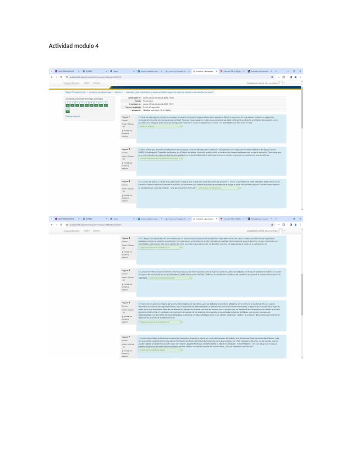The image size is (352, 470).
Task: Expand user menu arrow in lower screenshot
Action: pyautogui.click(x=285, y=231)
